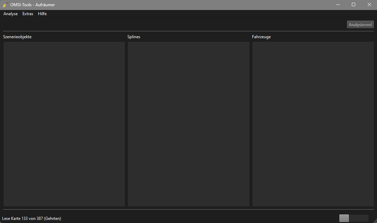Click the empty part of the progress bar
Viewport: 377px width, 223px height.
point(359,218)
